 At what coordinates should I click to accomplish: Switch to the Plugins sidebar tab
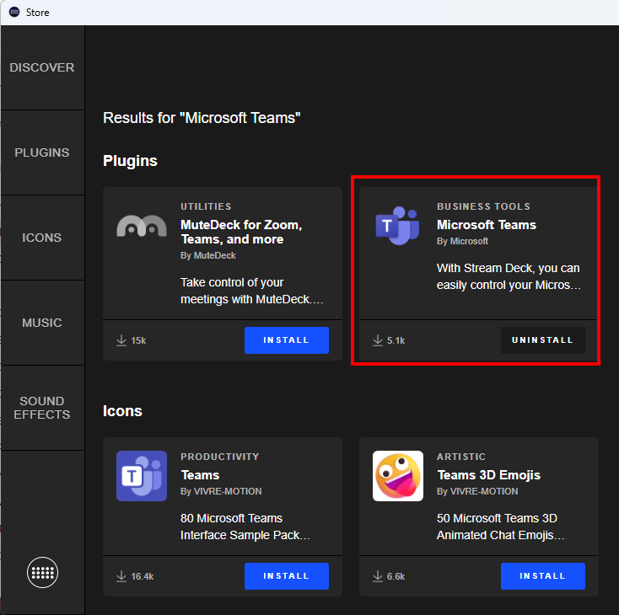point(42,152)
